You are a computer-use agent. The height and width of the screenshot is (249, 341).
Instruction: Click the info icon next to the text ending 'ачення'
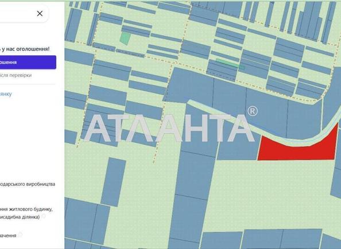point(20,235)
